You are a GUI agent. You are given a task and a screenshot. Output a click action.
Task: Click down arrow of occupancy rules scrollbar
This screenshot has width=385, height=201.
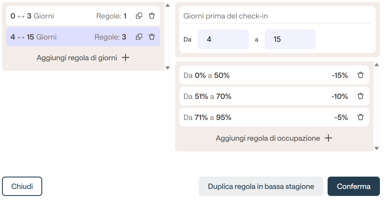tap(377, 148)
